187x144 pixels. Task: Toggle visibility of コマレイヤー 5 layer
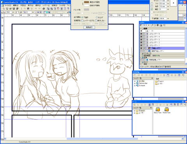click(141, 34)
